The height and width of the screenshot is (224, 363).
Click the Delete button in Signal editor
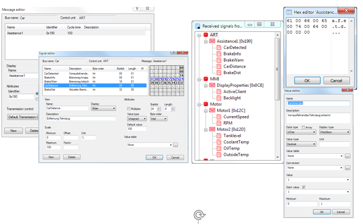72,157
